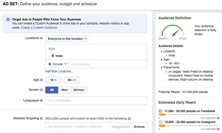Click info icon after 'ONE of the following'
222x133 pixels.
point(129,119)
